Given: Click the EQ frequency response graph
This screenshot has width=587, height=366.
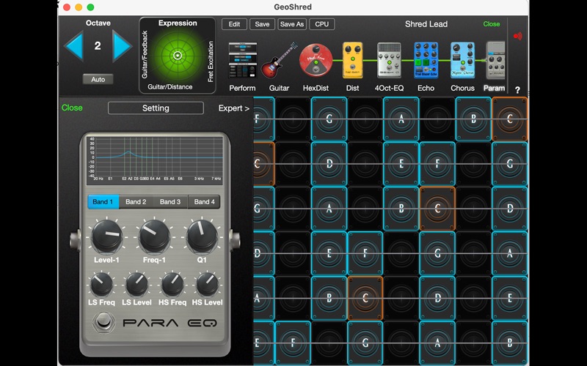Looking at the screenshot, I should pos(155,160).
